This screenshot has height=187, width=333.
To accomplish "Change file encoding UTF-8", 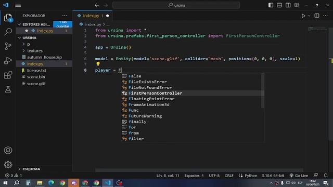I will coord(214,176).
